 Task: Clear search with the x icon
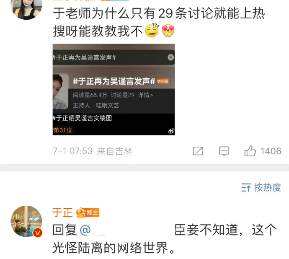point(171,57)
